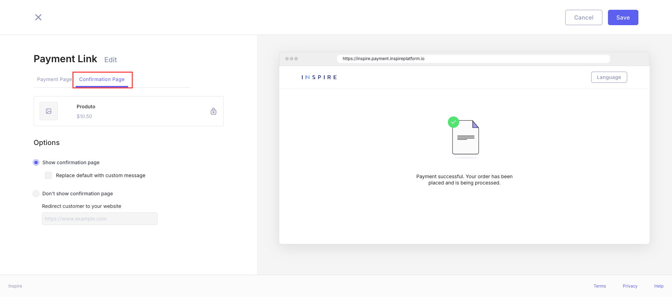Save the payment link changes
Image resolution: width=672 pixels, height=297 pixels.
[x=623, y=17]
